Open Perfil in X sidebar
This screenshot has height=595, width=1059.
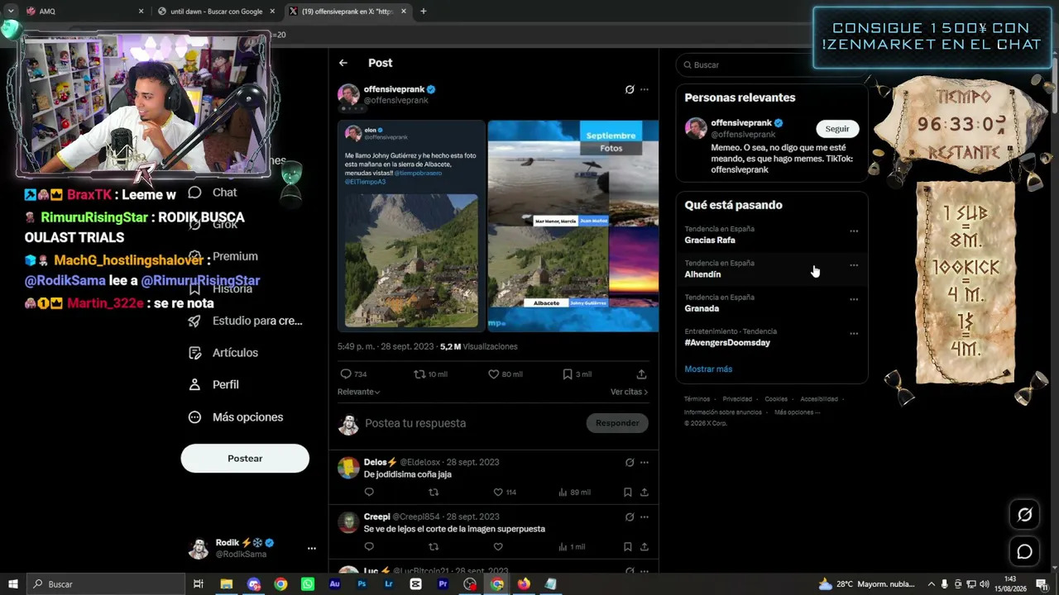tap(213, 384)
